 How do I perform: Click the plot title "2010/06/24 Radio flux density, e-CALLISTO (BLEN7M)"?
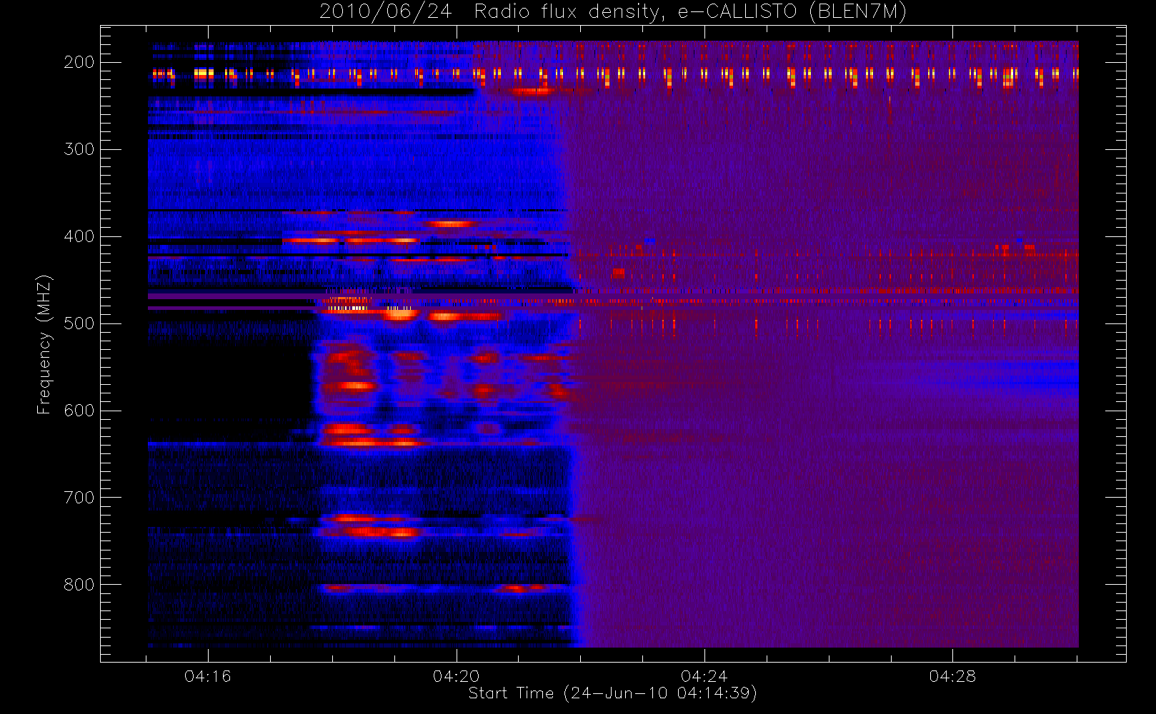click(613, 12)
